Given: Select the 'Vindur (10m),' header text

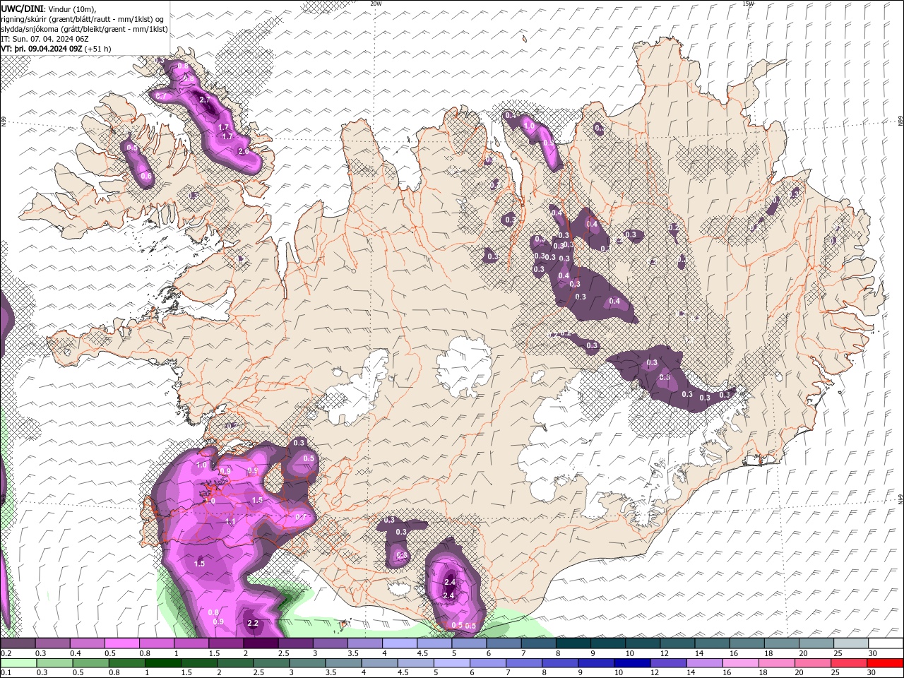Looking at the screenshot, I should point(73,8).
